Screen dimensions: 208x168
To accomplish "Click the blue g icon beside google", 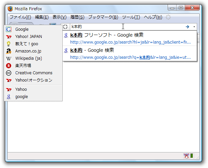I will (9, 97).
